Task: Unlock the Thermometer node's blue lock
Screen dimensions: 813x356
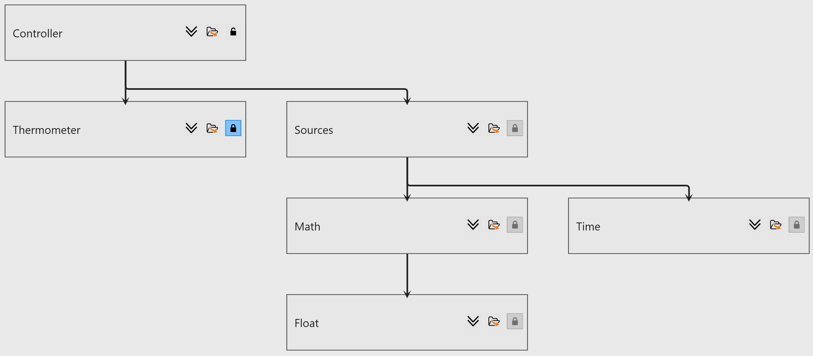Action: pos(233,128)
